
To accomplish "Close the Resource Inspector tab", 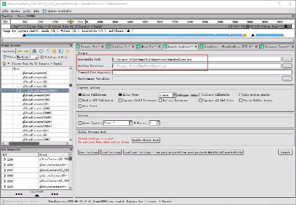I will 293,46.
